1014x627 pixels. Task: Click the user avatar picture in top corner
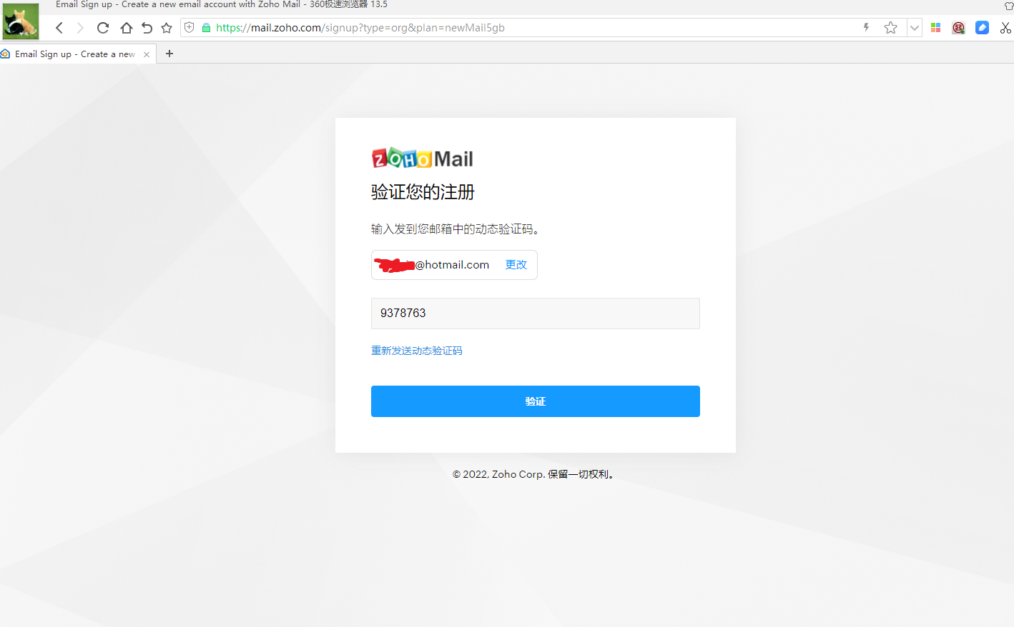click(x=21, y=21)
